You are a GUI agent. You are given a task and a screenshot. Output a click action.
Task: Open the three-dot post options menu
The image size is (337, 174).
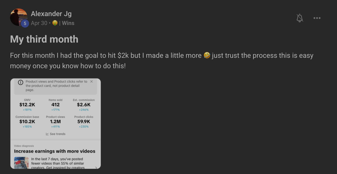click(x=317, y=18)
